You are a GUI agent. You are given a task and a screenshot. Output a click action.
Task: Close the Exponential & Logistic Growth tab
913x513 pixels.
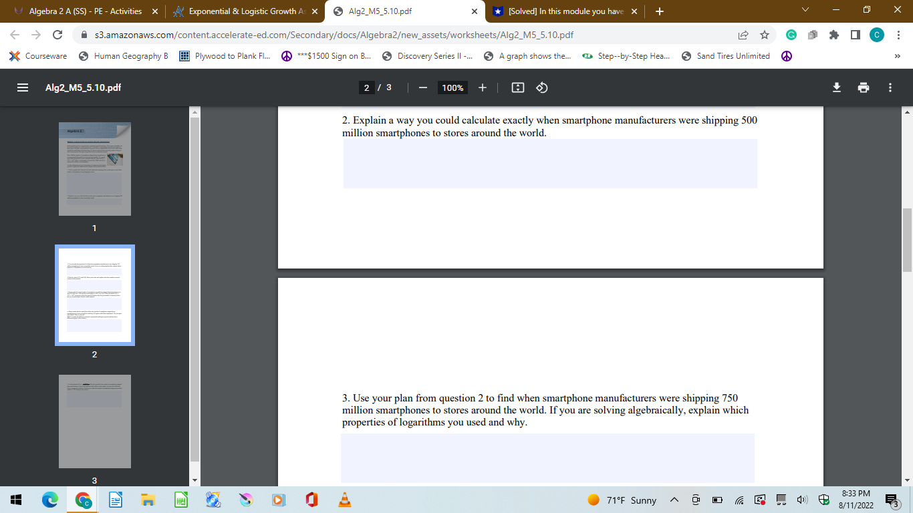(315, 11)
